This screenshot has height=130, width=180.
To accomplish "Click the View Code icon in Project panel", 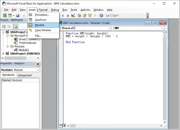I will [4, 27].
